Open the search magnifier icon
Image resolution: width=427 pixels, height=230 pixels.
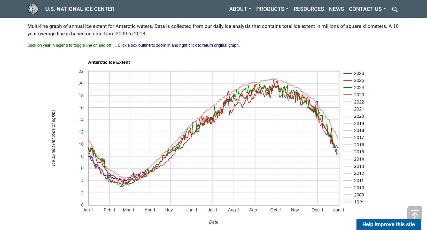tap(395, 10)
